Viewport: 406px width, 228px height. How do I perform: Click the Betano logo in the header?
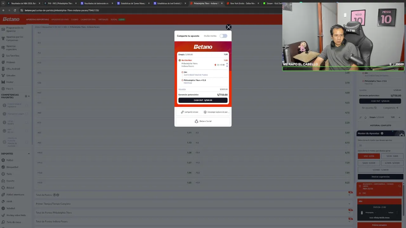tap(11, 19)
